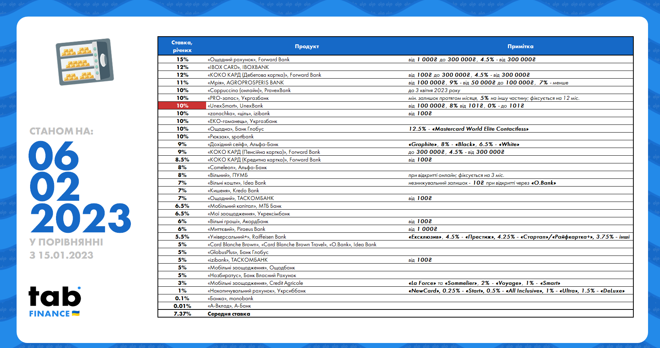The height and width of the screenshot is (348, 660).
Task: Click the 15% rate for Ощадний рахунок
Action: pos(182,59)
